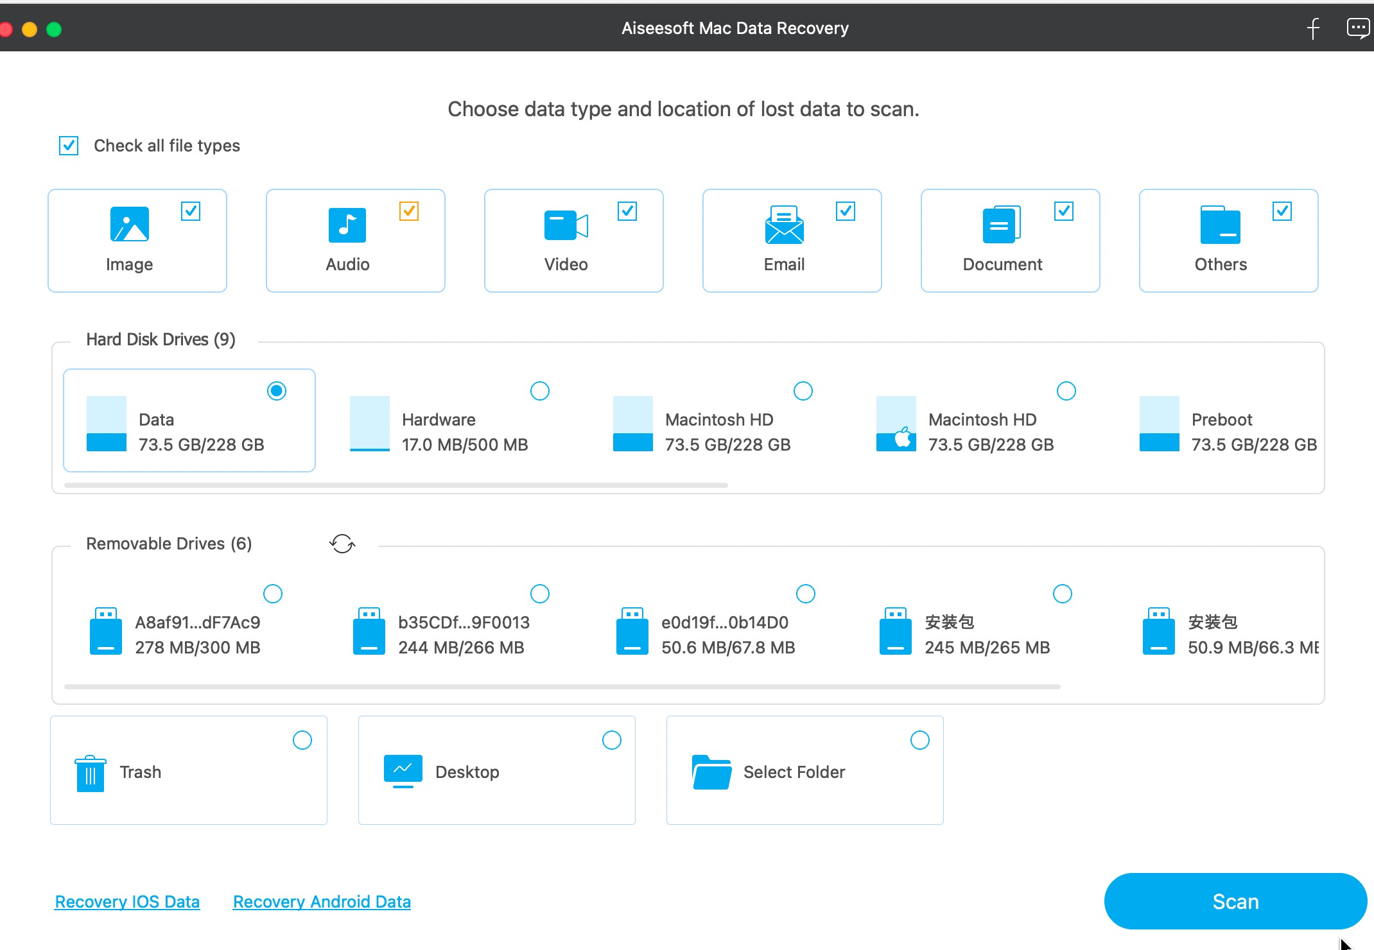
Task: Click the Removable Drives horizontal scrollbar
Action: pyautogui.click(x=562, y=687)
